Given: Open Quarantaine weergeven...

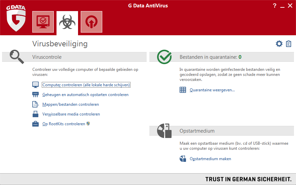Looking at the screenshot, I should 212,90.
